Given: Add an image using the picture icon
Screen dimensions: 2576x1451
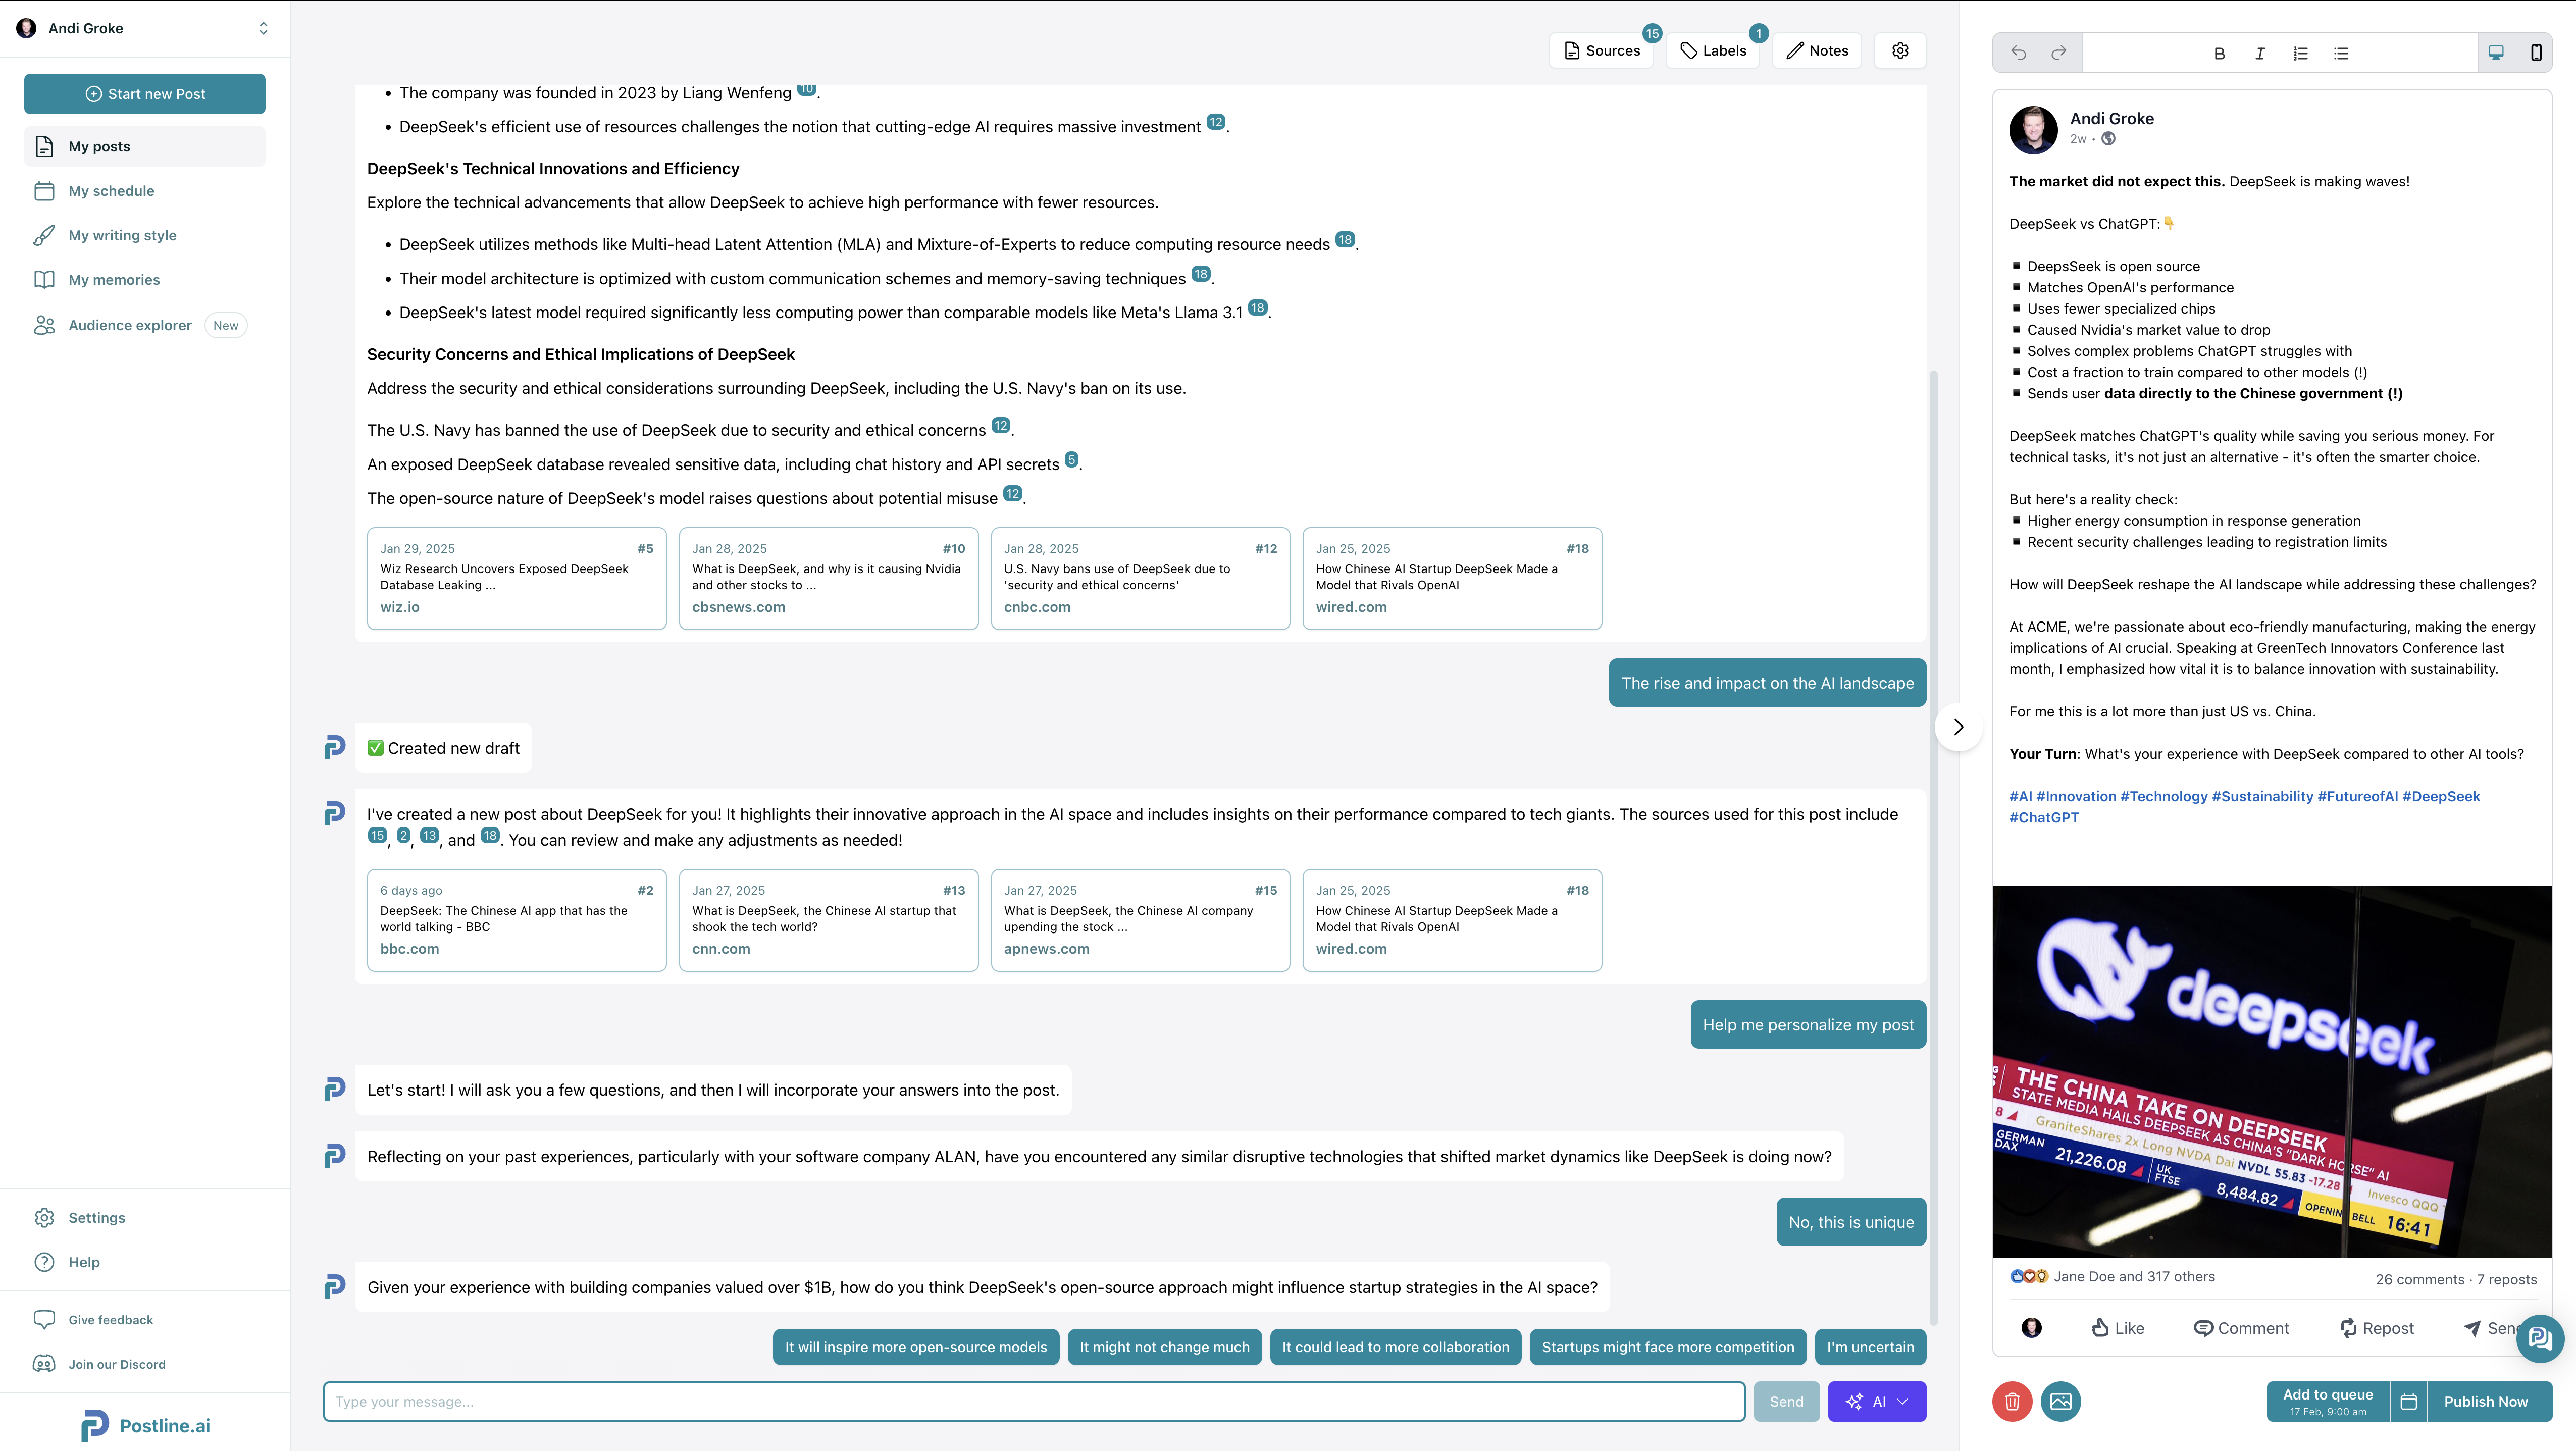Looking at the screenshot, I should click(2061, 1401).
